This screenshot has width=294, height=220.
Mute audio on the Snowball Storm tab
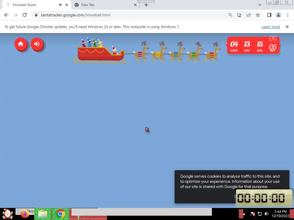(x=60, y=5)
